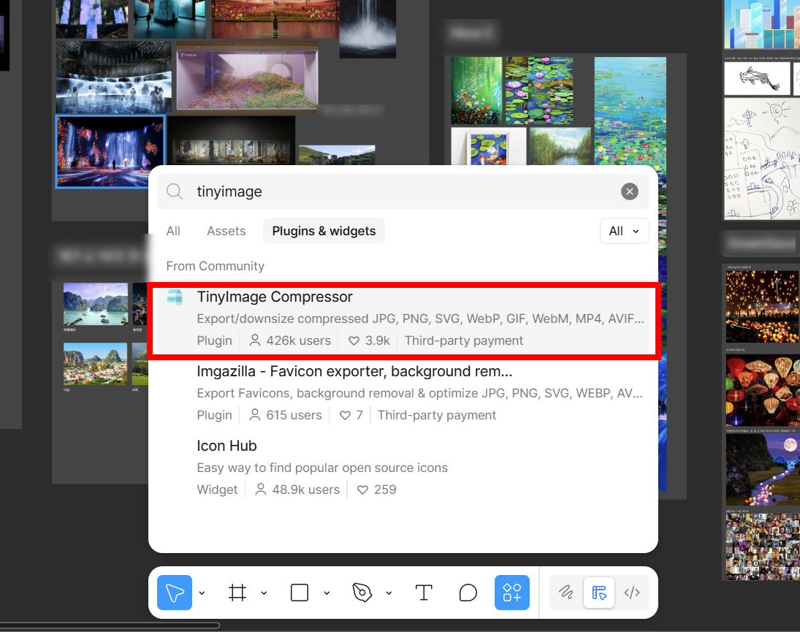This screenshot has height=632, width=800.
Task: Switch to the All results tab
Action: pos(173,231)
